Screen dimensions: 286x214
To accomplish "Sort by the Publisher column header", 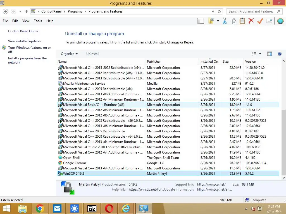I will (x=172, y=62).
